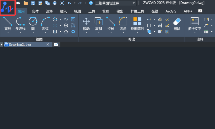
Task: Open the undo history dropdown arrow
Action: (75, 3)
